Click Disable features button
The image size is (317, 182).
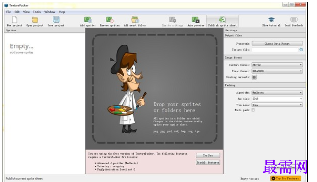tap(208, 162)
